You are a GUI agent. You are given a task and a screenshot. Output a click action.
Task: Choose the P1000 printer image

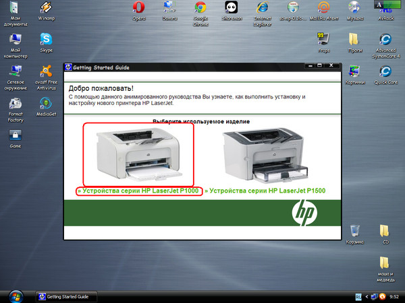tap(139, 155)
